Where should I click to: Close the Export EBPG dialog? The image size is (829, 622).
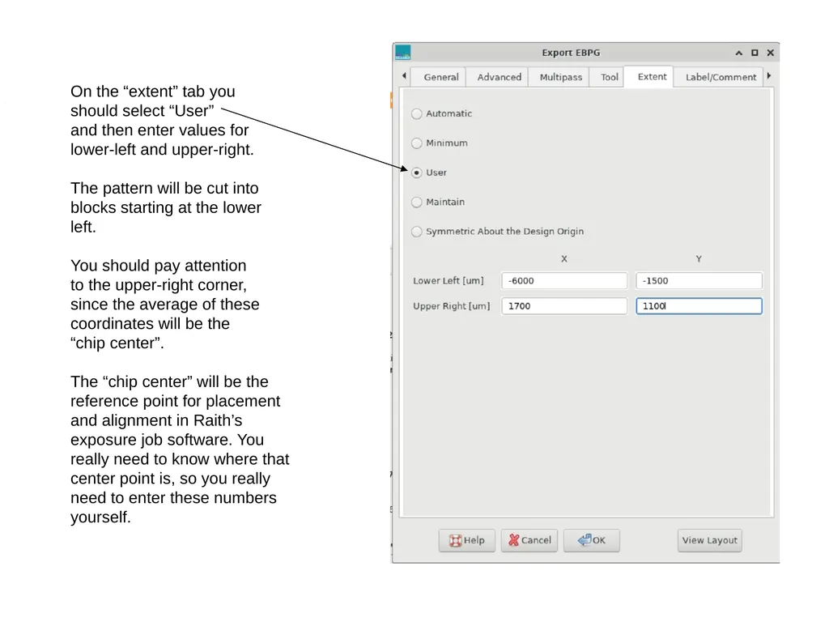click(771, 53)
